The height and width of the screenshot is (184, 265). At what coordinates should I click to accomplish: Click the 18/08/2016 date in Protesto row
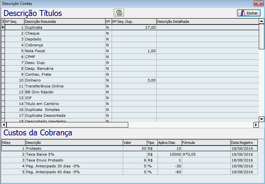[244, 148]
